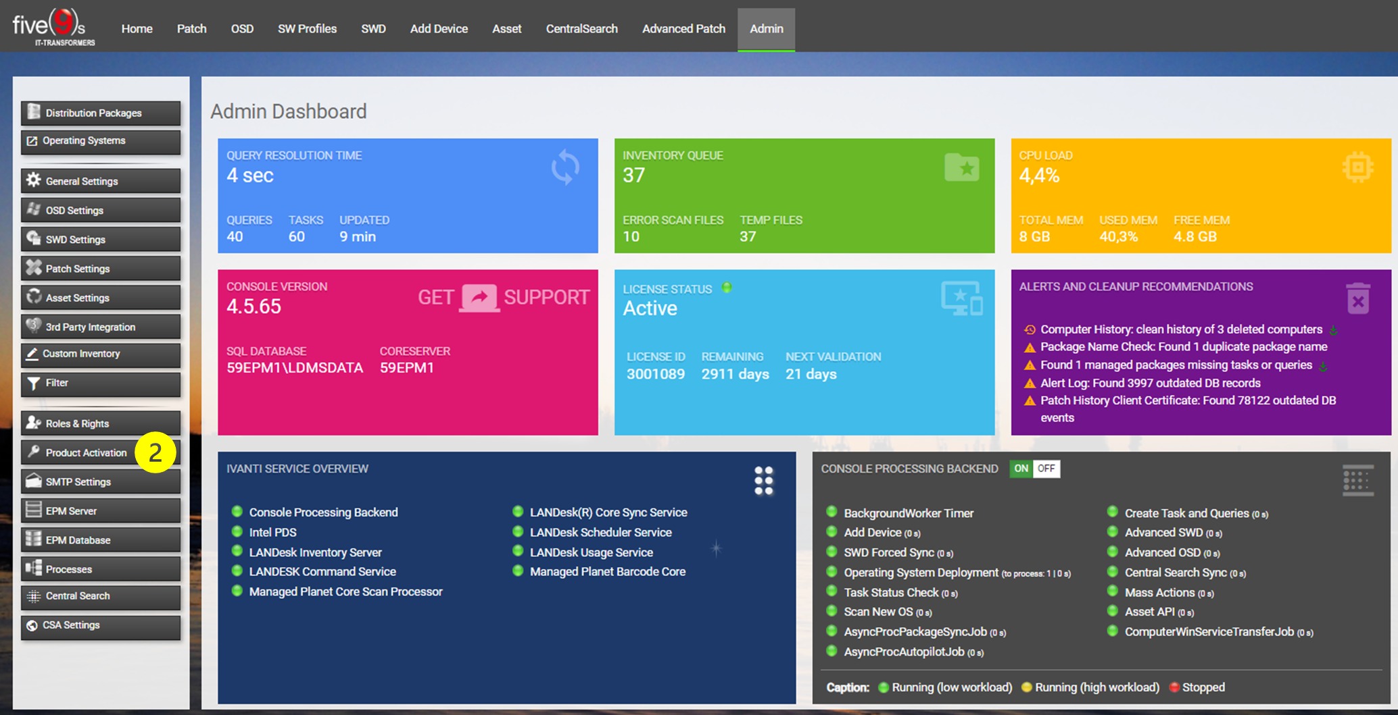Click the database icon beside EPM Database
This screenshot has width=1398, height=715.
tap(33, 539)
